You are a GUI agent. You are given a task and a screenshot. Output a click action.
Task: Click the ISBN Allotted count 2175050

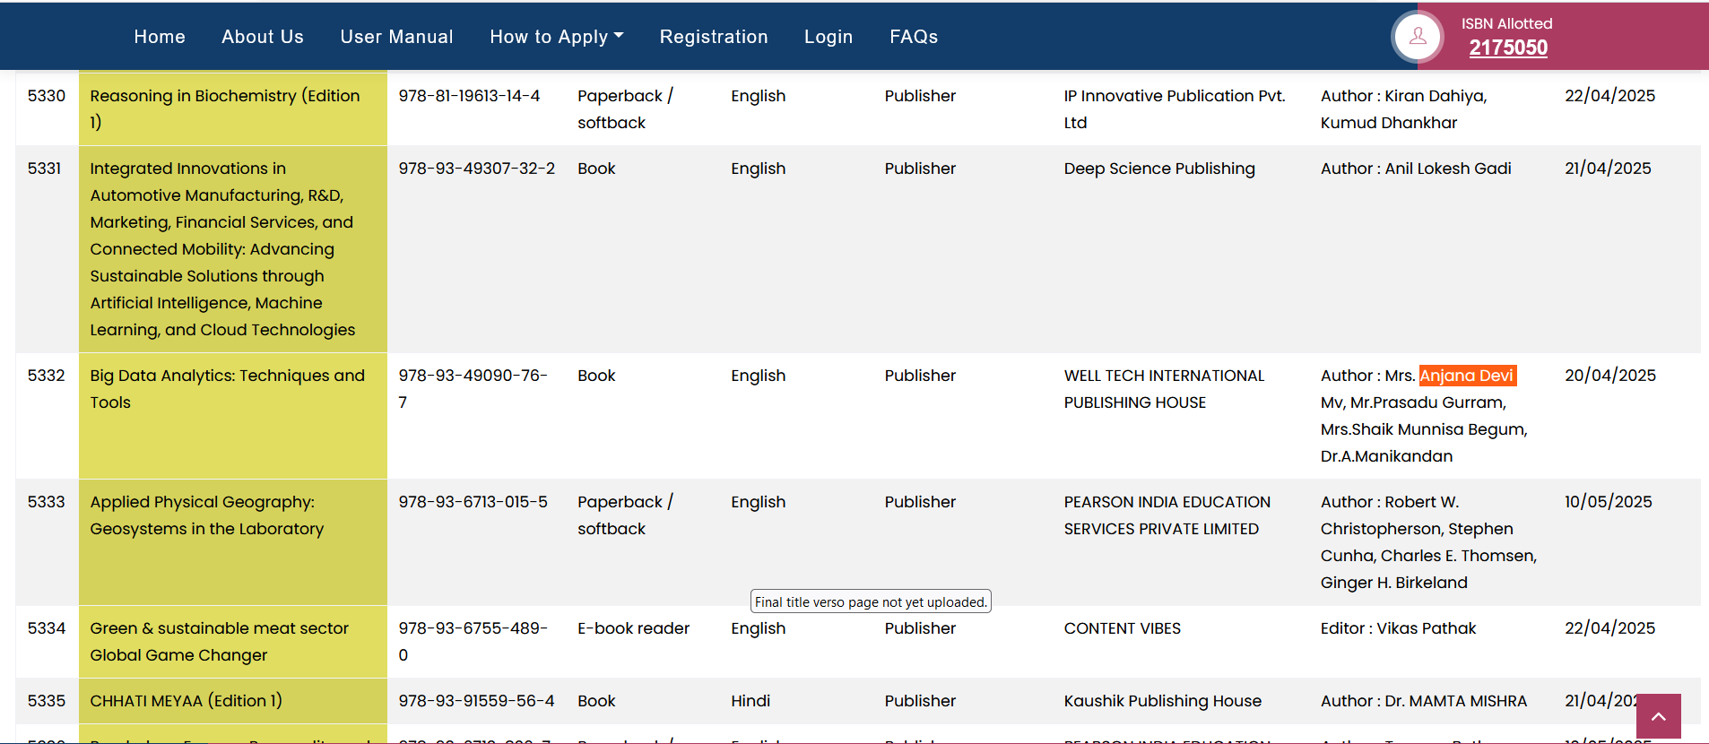coord(1507,48)
